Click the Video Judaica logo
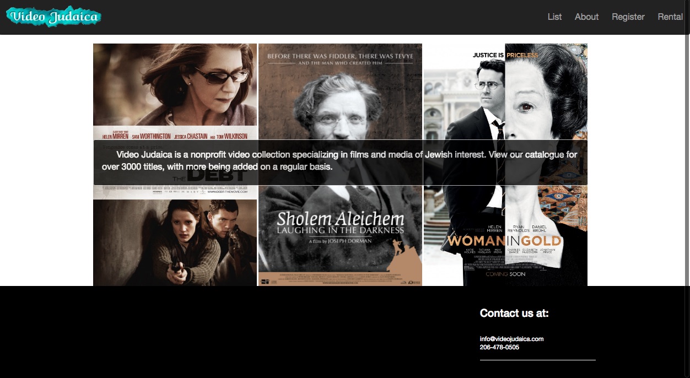Screen dimensions: 690x378 click(53, 17)
